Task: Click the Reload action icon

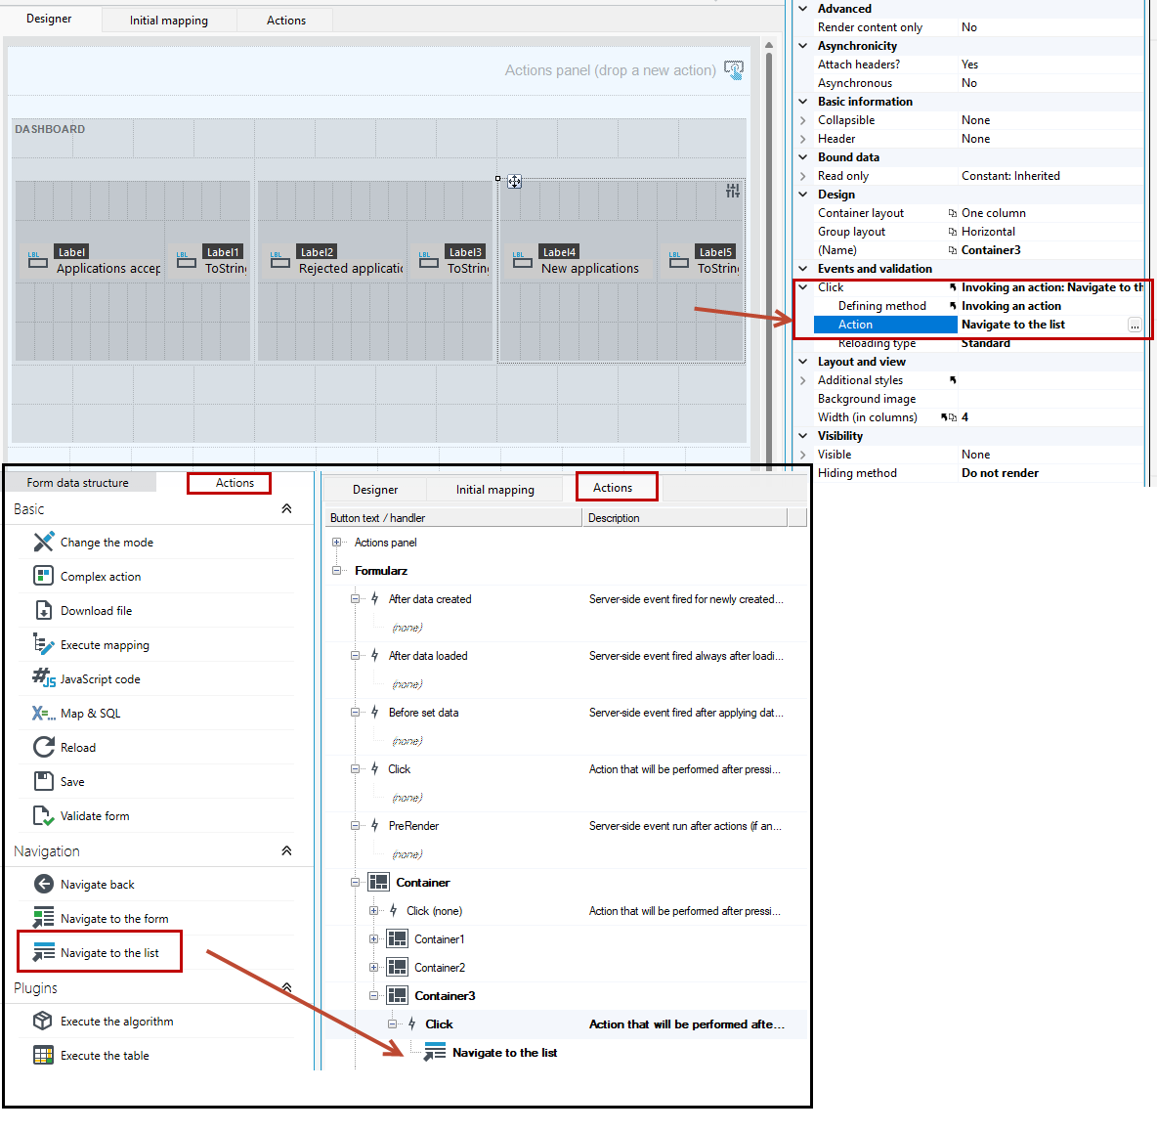Action: [44, 747]
